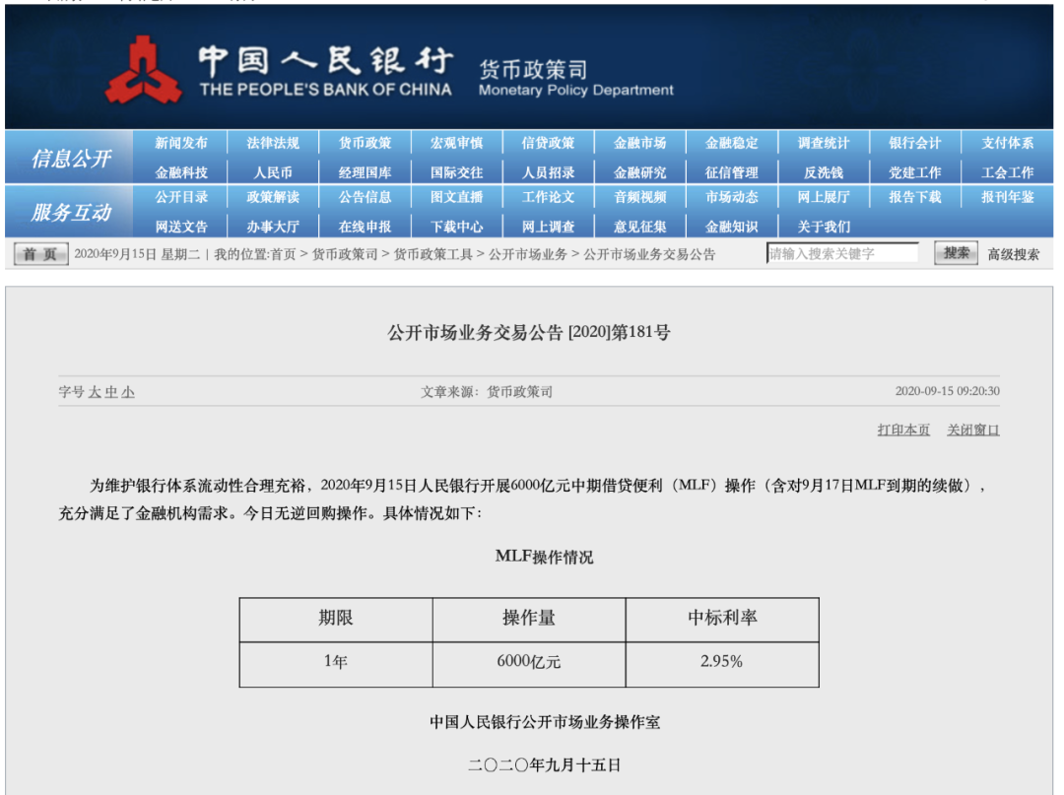The width and height of the screenshot is (1064, 795).
Task: Click the People's Bank of China logo
Action: [144, 71]
